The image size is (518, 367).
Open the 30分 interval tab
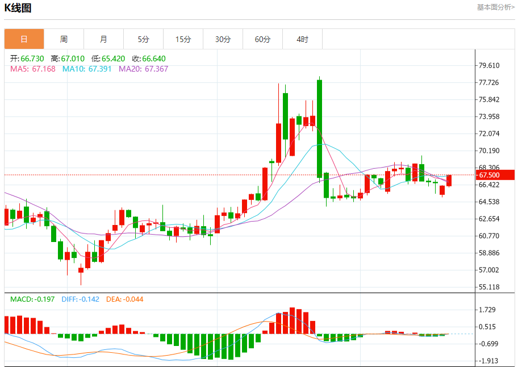[x=223, y=39]
